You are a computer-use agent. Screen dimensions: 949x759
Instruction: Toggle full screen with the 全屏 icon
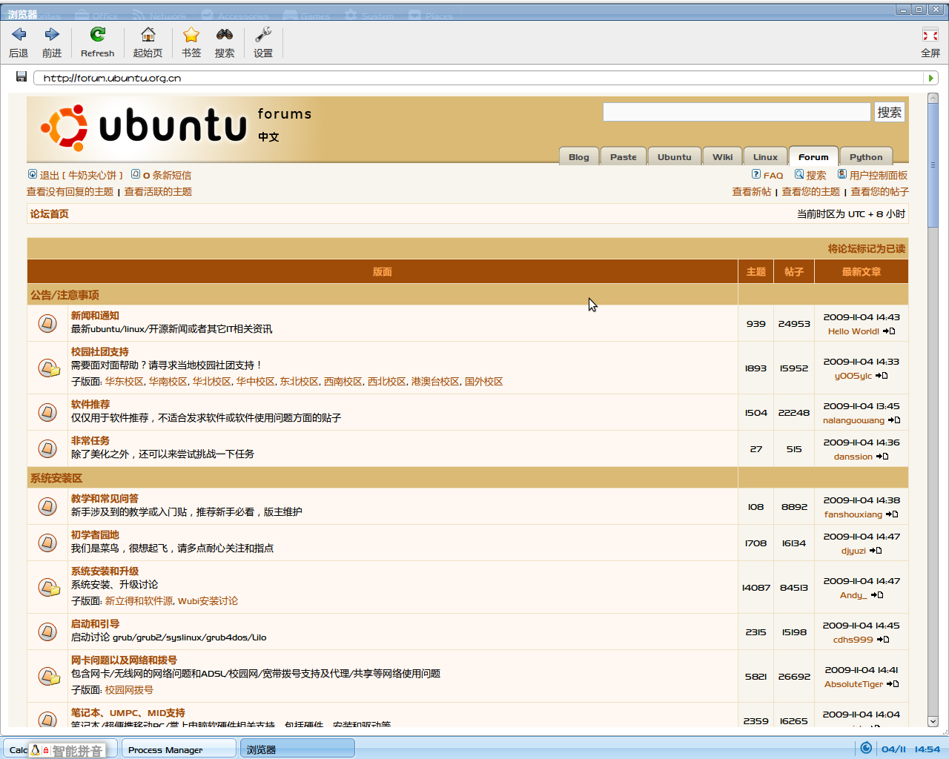[930, 35]
